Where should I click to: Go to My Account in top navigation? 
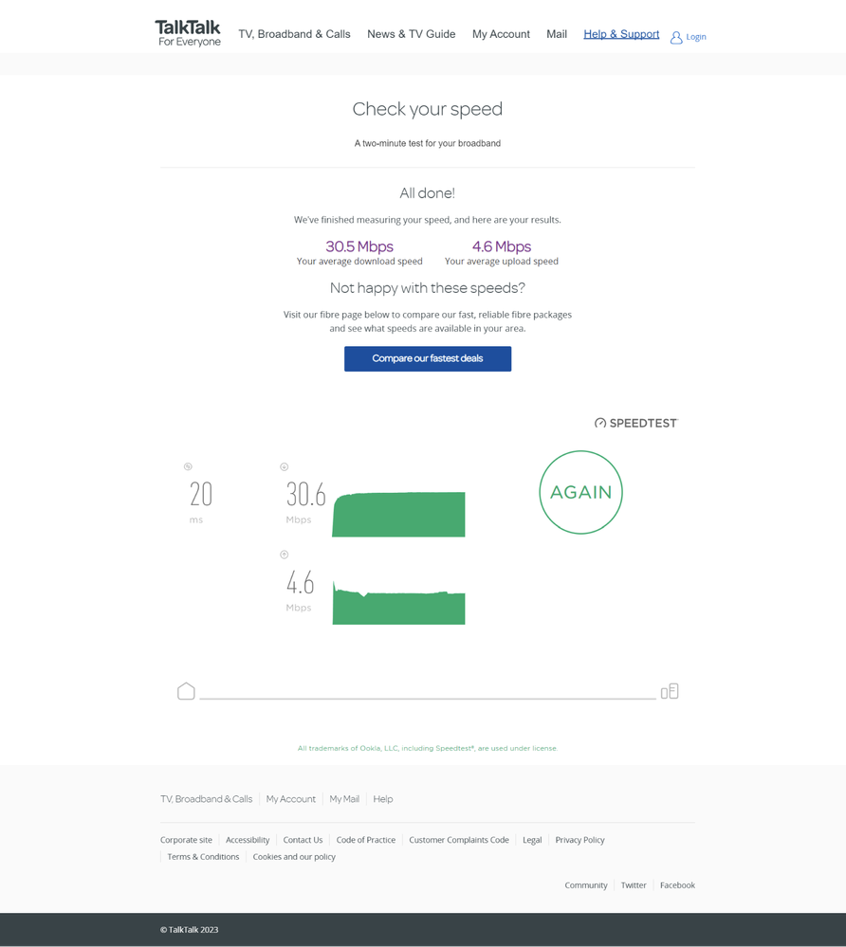tap(501, 34)
